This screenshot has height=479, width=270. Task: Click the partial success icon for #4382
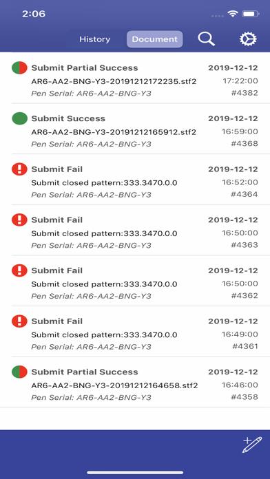tap(19, 68)
